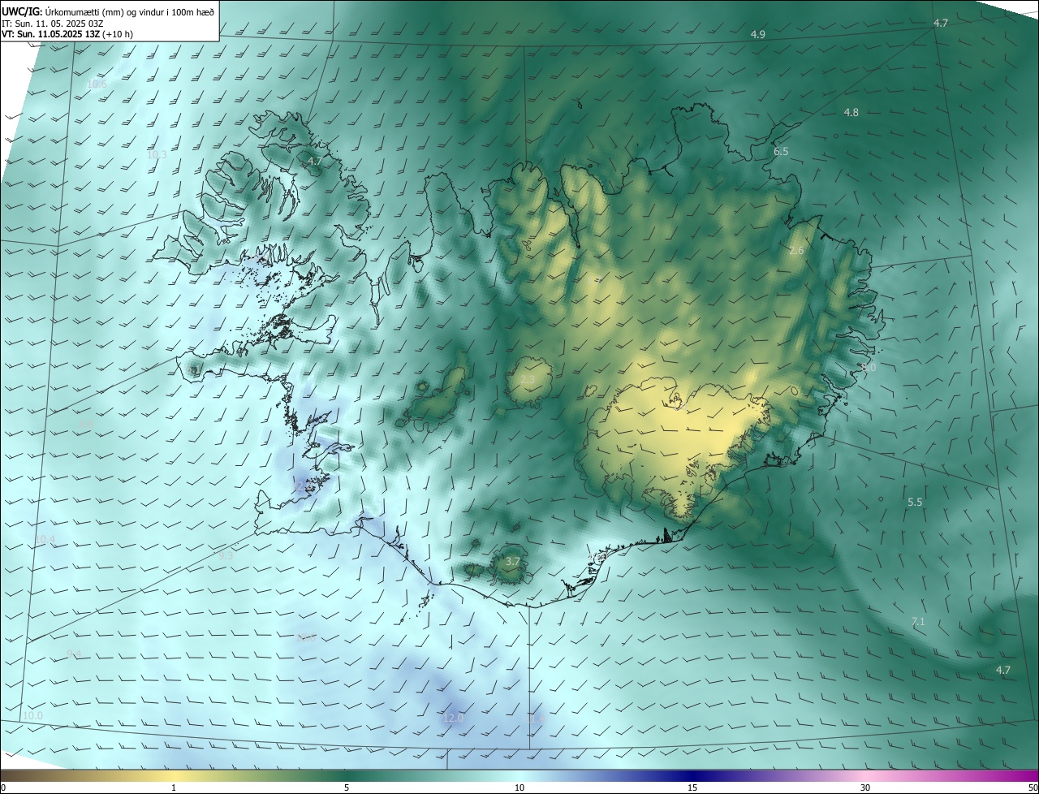This screenshot has width=1039, height=794.
Task: Click the 2.6 value label on the map
Action: pyautogui.click(x=796, y=250)
